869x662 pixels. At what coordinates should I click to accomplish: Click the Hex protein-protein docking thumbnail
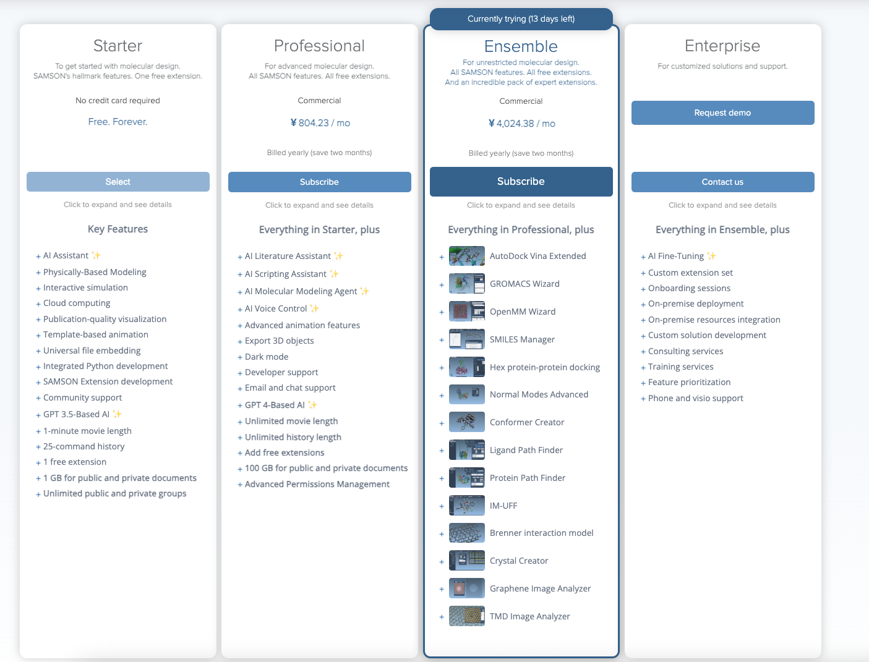click(466, 367)
